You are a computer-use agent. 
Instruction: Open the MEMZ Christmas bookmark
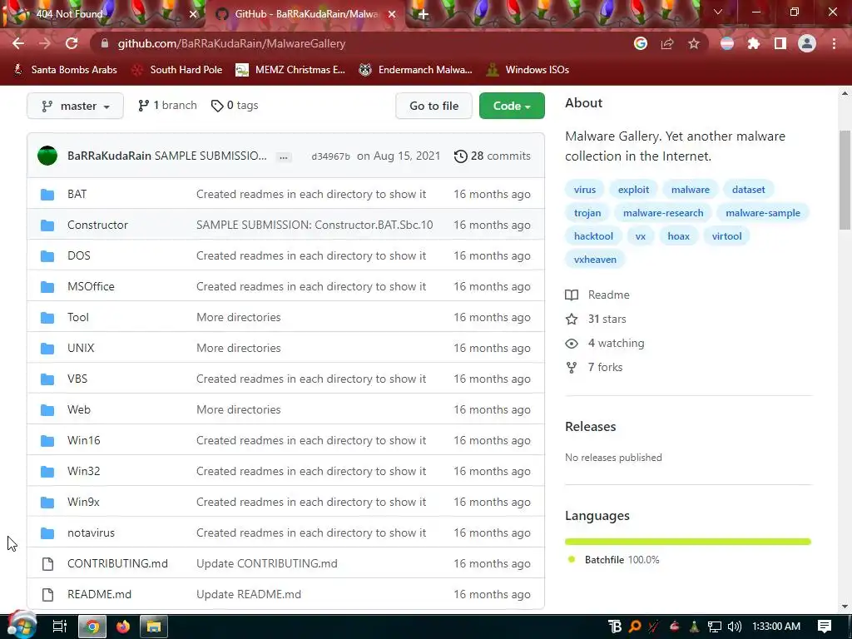[290, 70]
